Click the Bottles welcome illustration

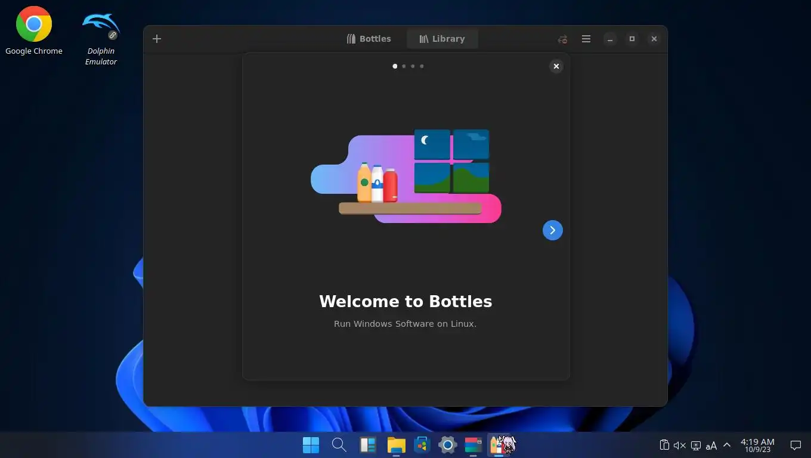[x=406, y=176]
